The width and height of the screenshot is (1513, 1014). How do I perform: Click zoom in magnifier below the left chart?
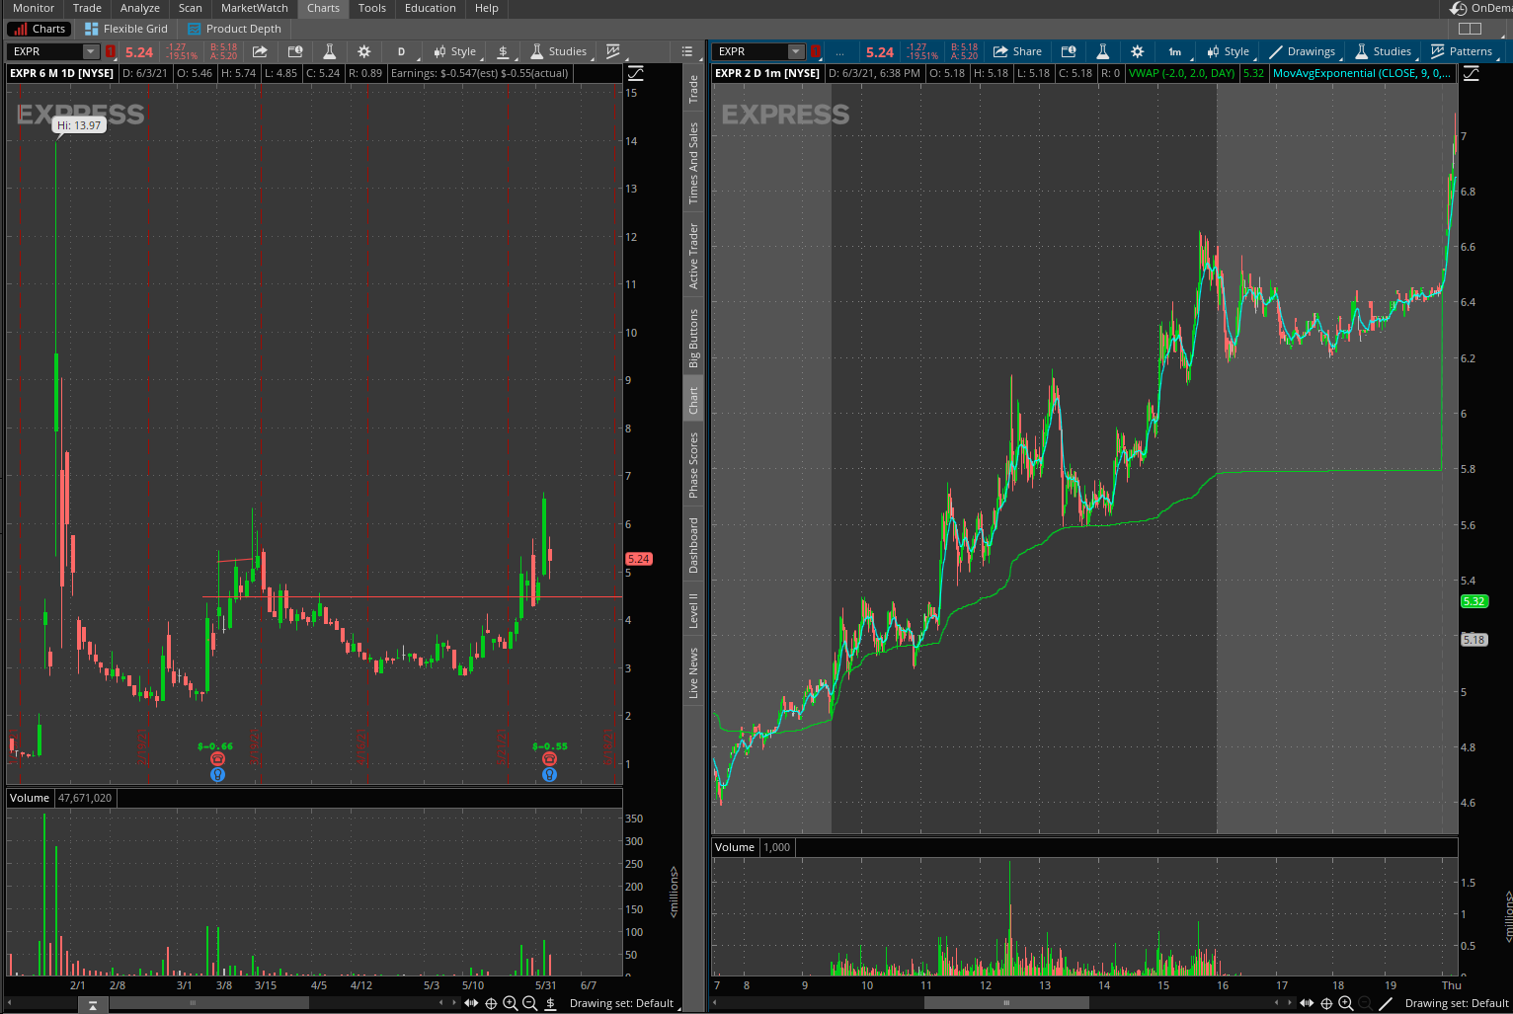510,1003
